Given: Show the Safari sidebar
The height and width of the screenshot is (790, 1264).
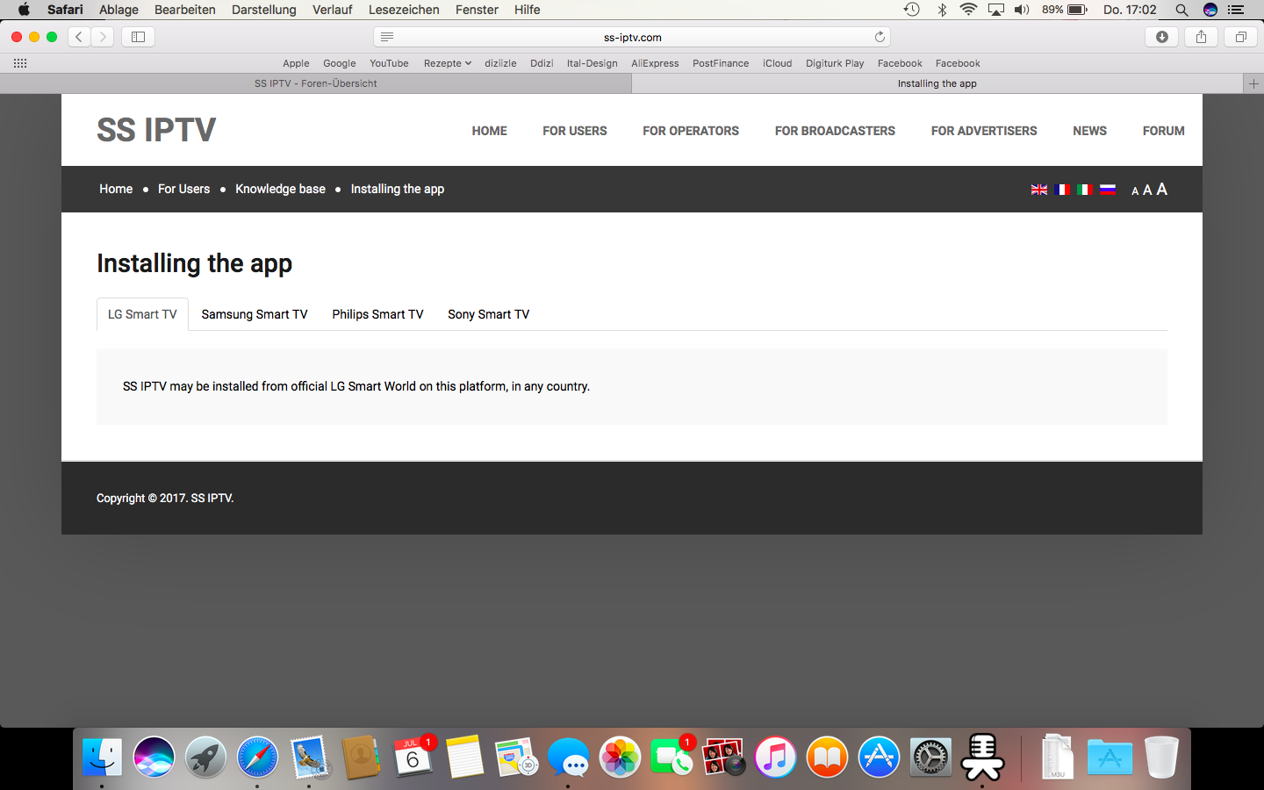Looking at the screenshot, I should coord(138,37).
